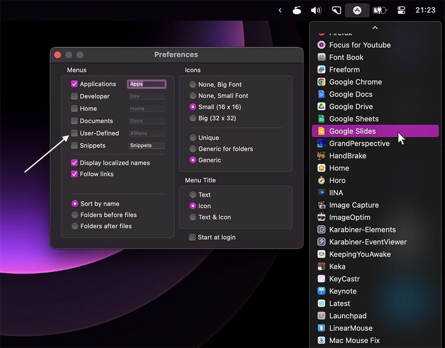Click the volume icon in menu bar
Viewport: 445px width, 348px height.
316,11
